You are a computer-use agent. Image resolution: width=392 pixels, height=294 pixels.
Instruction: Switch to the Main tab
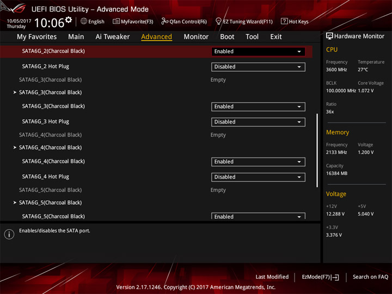coord(76,37)
